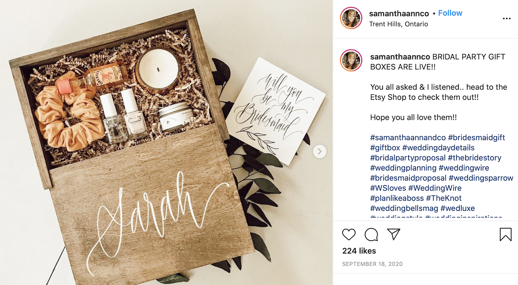Viewport: 518px width, 285px height.
Task: Click the gift box photo
Action: tap(166, 143)
